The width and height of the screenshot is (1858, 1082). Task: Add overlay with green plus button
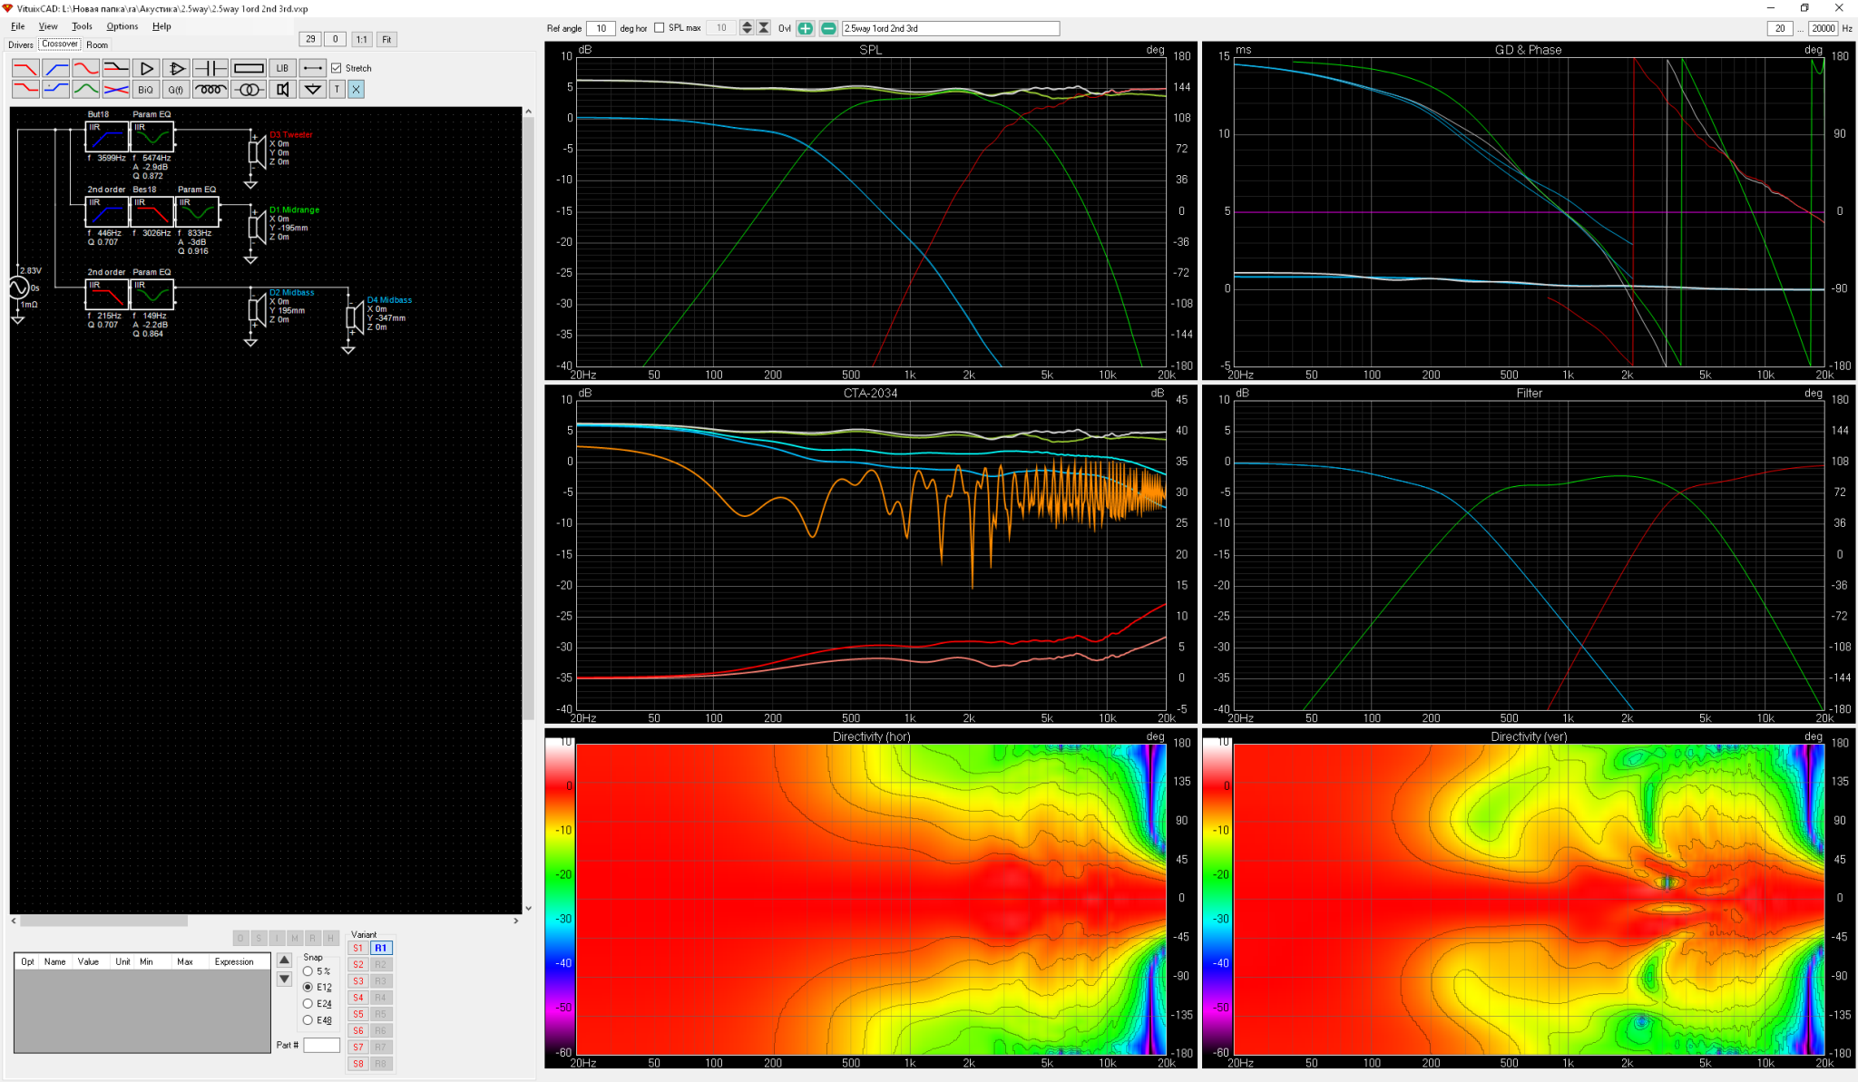(805, 28)
